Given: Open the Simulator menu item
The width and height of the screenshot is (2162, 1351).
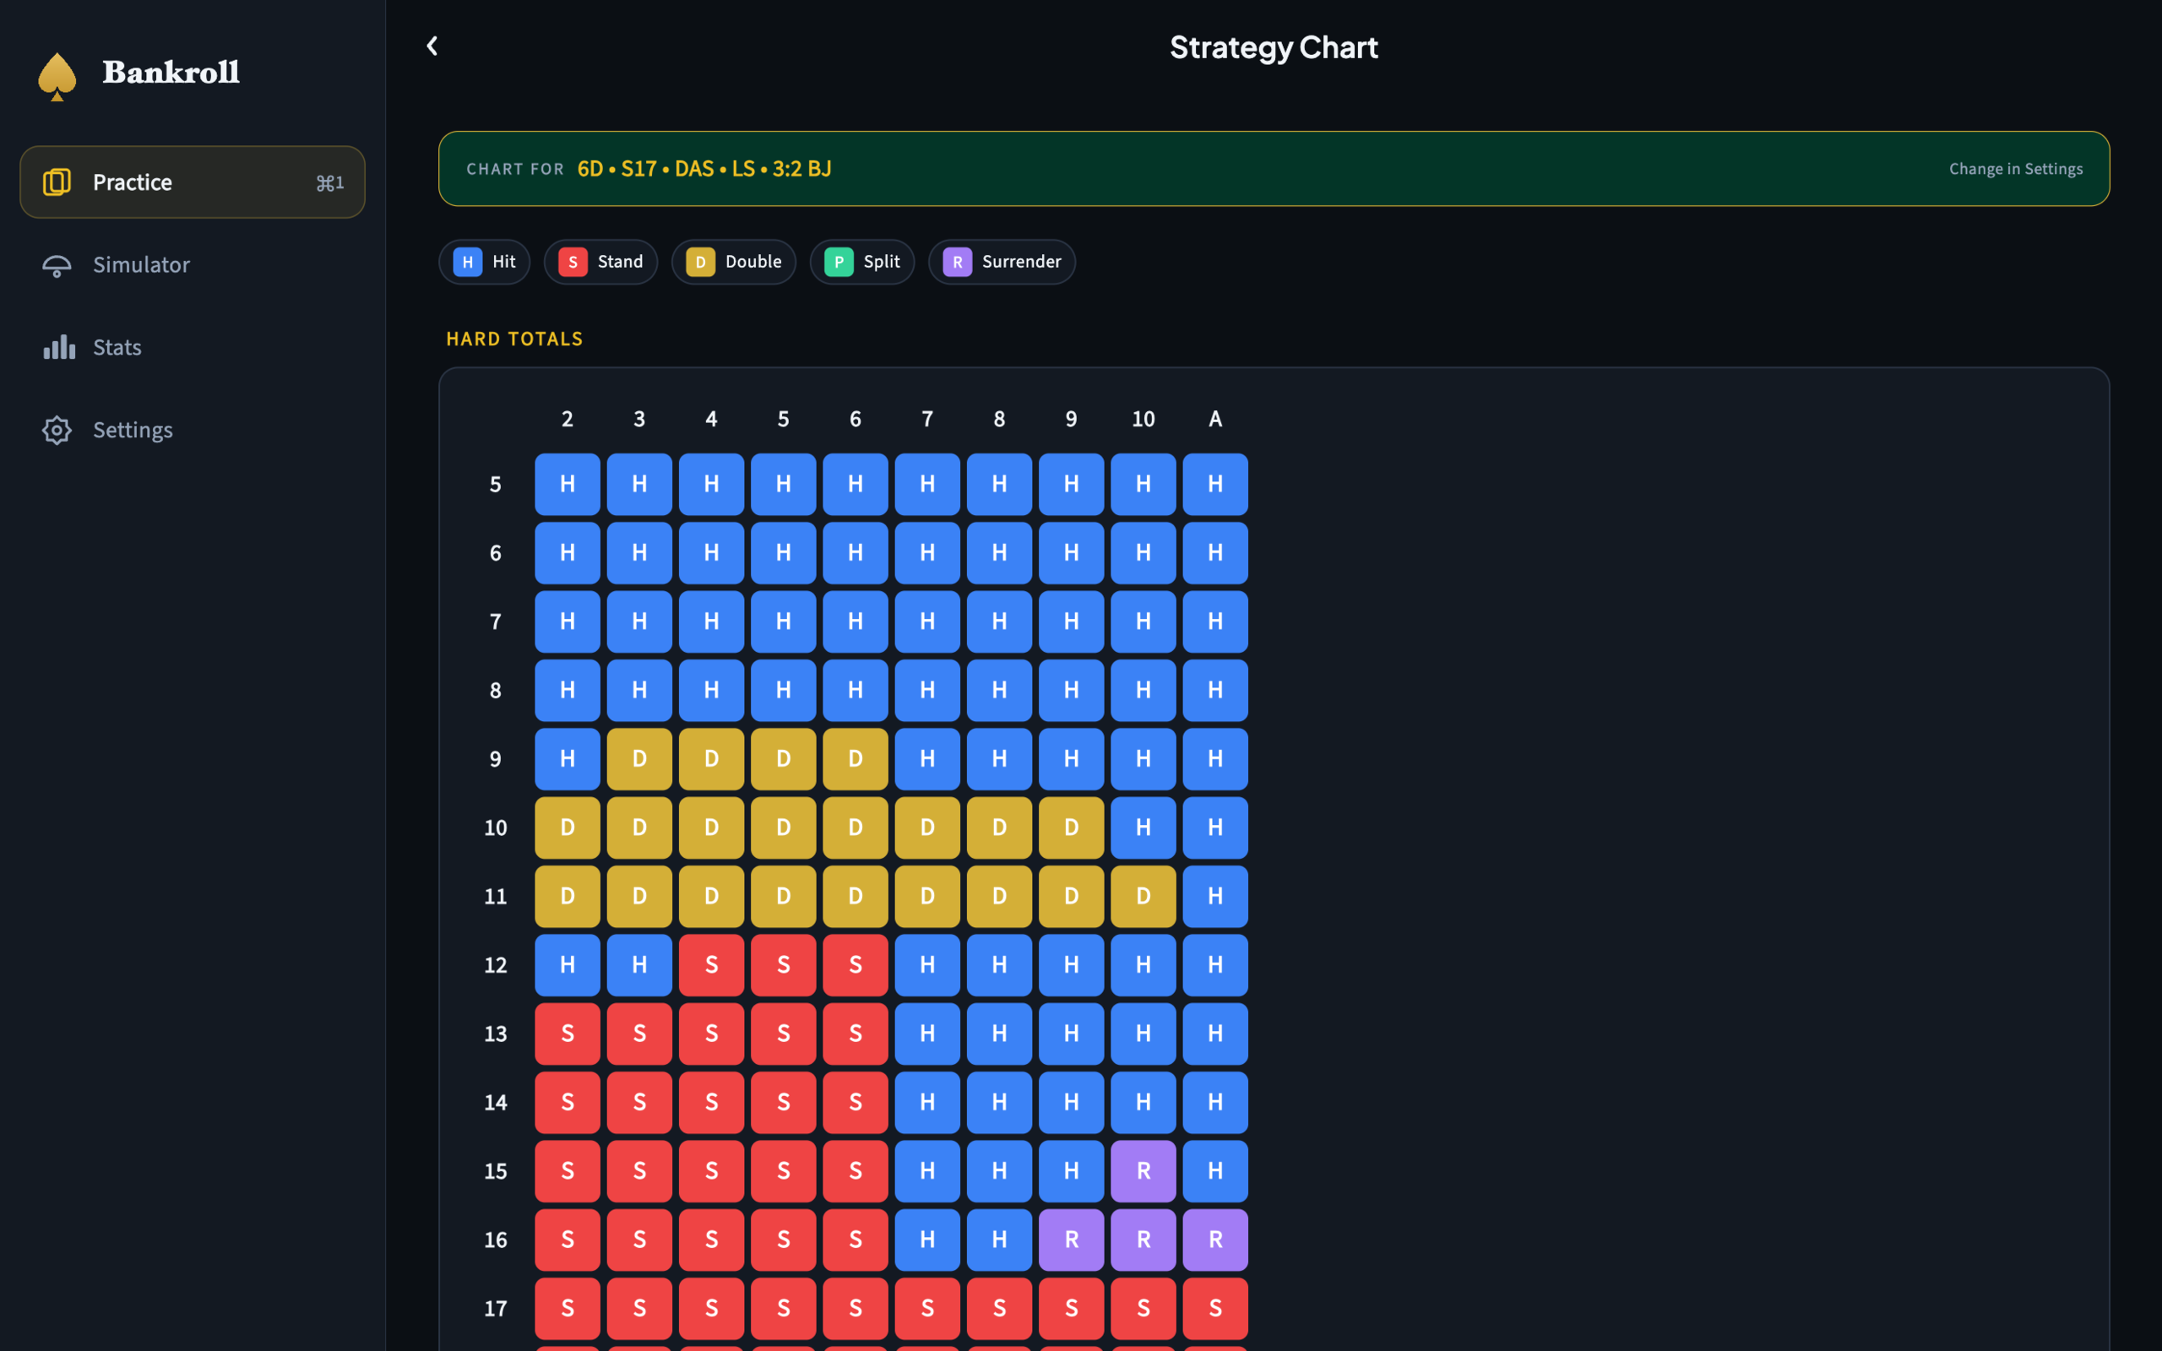Looking at the screenshot, I should 192,265.
